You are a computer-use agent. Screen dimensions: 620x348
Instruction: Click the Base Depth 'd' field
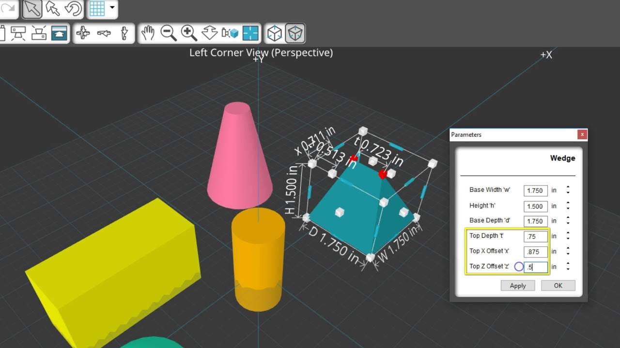pyautogui.click(x=536, y=221)
